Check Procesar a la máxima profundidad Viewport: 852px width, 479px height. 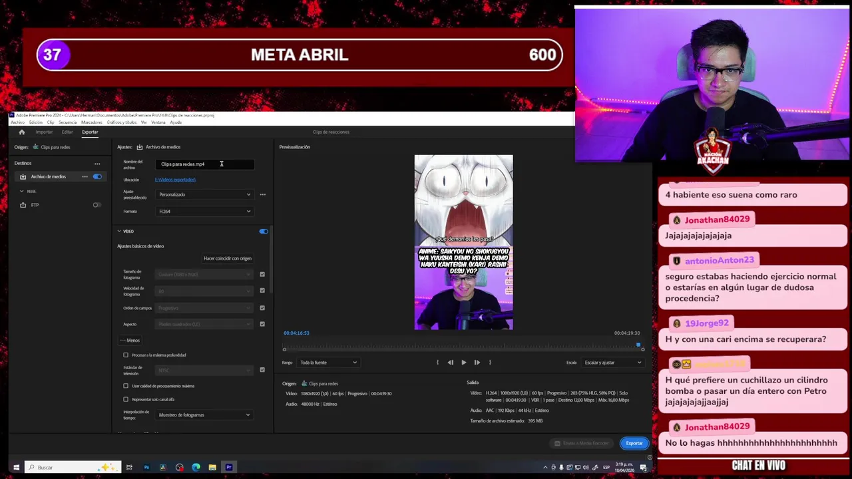pyautogui.click(x=126, y=355)
